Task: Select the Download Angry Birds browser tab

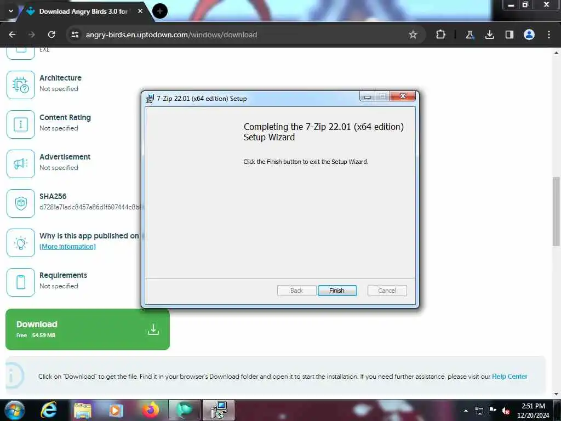Action: tap(83, 12)
